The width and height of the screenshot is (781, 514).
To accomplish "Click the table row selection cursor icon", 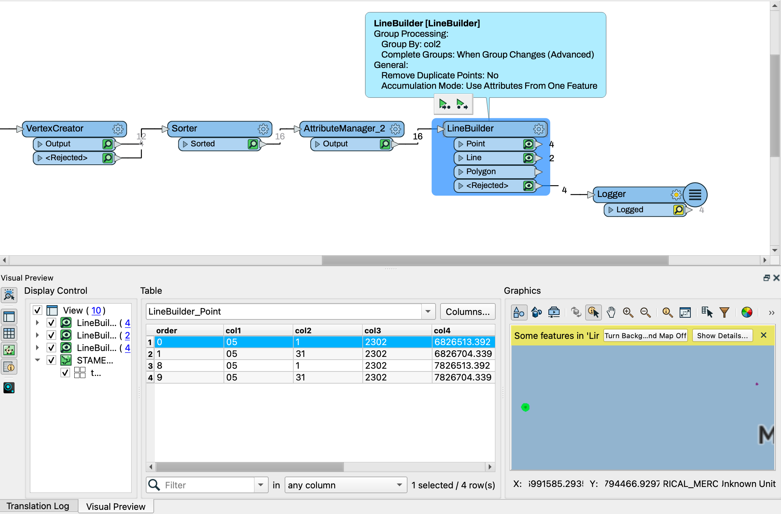I will tap(707, 312).
